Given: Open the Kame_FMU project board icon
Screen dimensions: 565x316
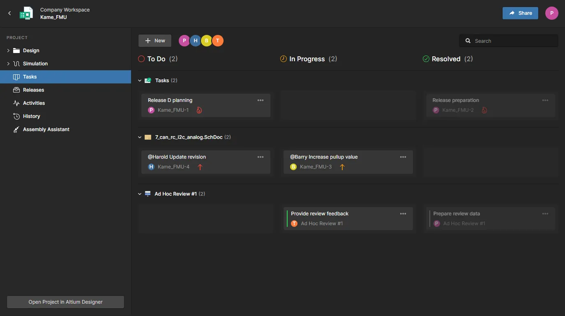Looking at the screenshot, I should [26, 13].
